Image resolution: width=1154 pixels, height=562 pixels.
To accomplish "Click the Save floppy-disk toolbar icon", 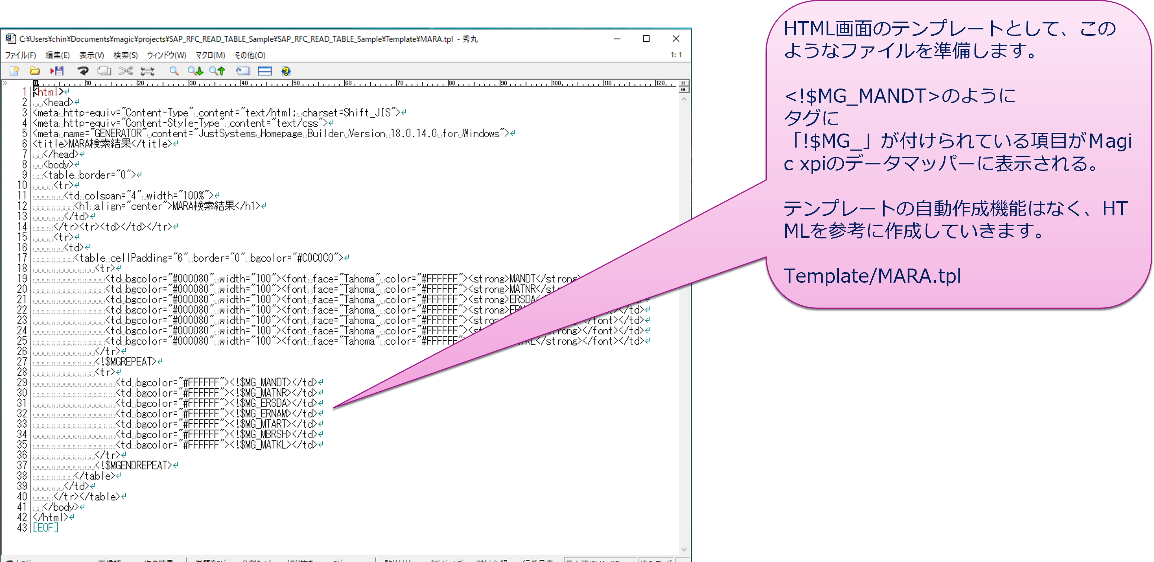I will pos(57,71).
